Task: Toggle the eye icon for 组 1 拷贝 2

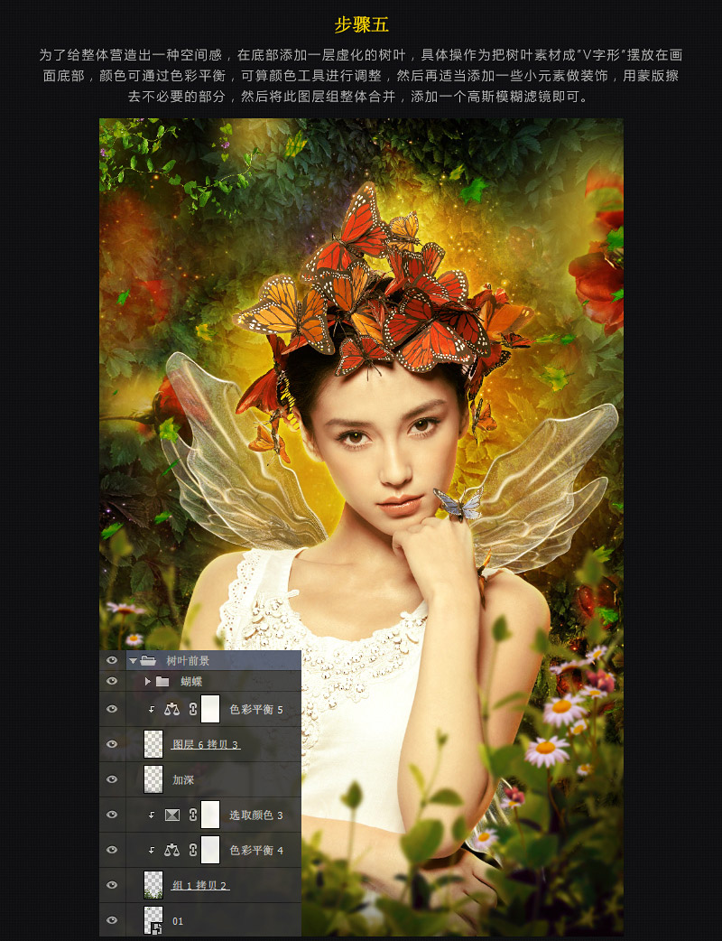Action: point(112,885)
